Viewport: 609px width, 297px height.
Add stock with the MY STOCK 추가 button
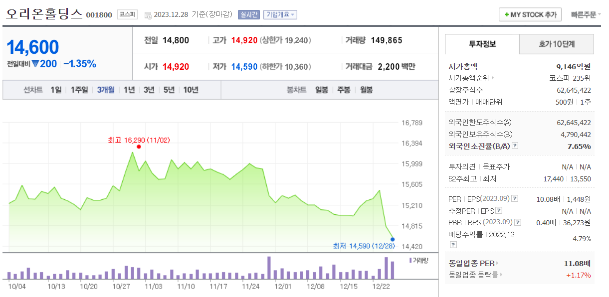point(530,14)
